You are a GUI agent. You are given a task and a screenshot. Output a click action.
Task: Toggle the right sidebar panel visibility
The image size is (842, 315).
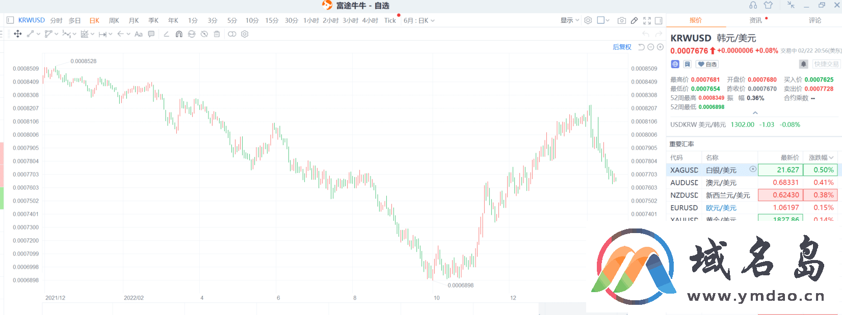pos(659,20)
